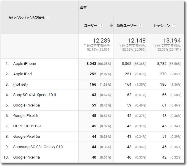Open the Google Pixel 6a row
The image size is (187, 166).
(x=26, y=105)
